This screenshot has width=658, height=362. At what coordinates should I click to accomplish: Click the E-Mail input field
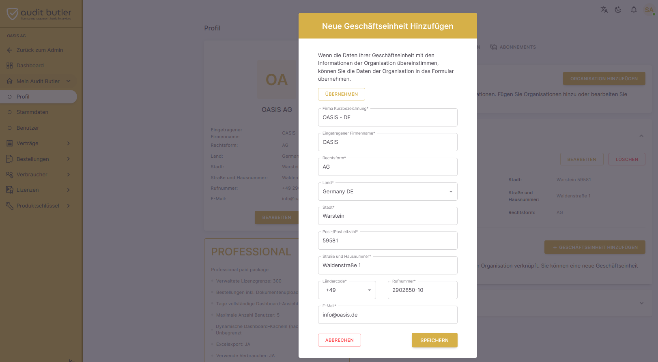click(x=387, y=315)
